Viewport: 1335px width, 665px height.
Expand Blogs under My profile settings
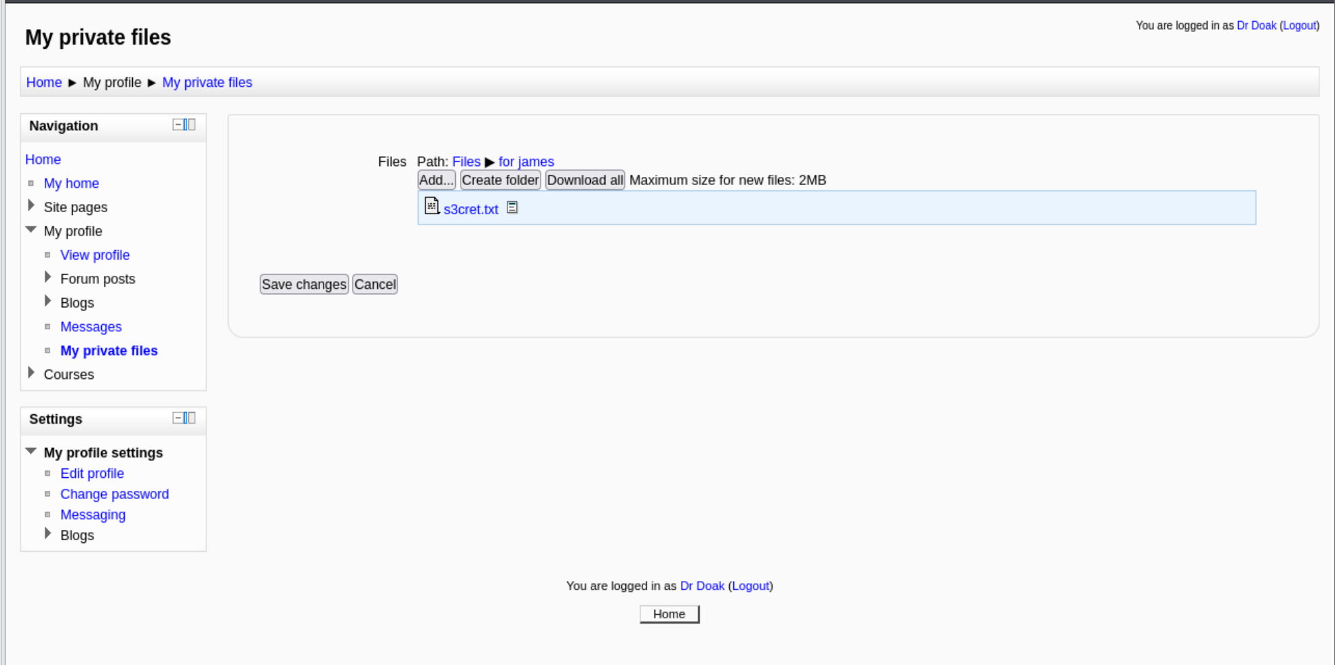[47, 533]
